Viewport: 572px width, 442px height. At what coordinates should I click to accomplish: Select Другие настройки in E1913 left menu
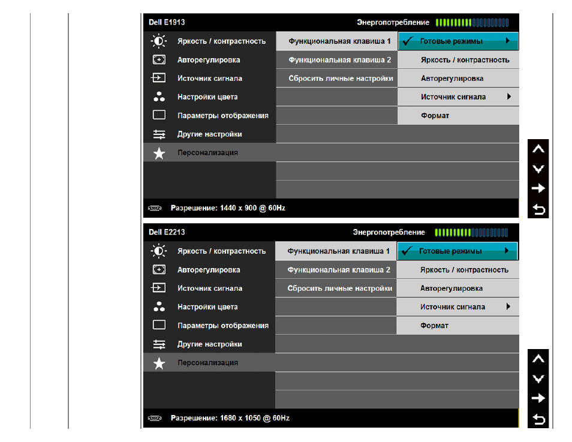[x=210, y=134]
